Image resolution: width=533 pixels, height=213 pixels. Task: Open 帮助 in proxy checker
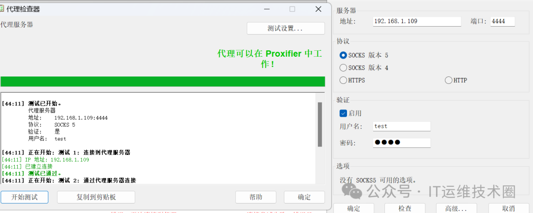pyautogui.click(x=256, y=197)
